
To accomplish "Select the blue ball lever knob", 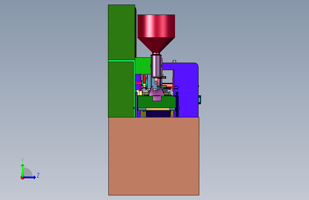I will [x=176, y=88].
